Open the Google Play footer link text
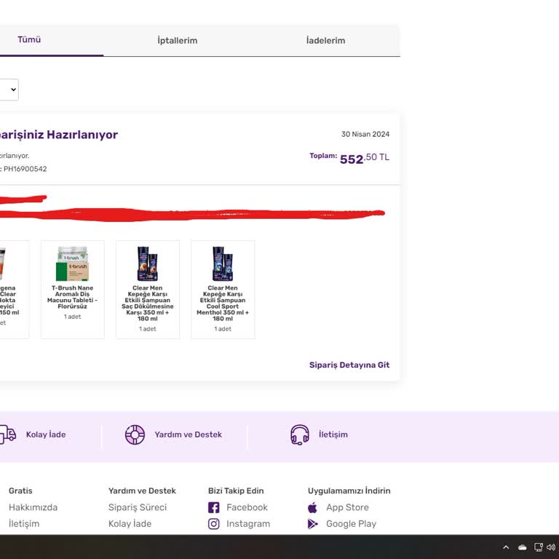The width and height of the screenshot is (559, 559). 351,524
